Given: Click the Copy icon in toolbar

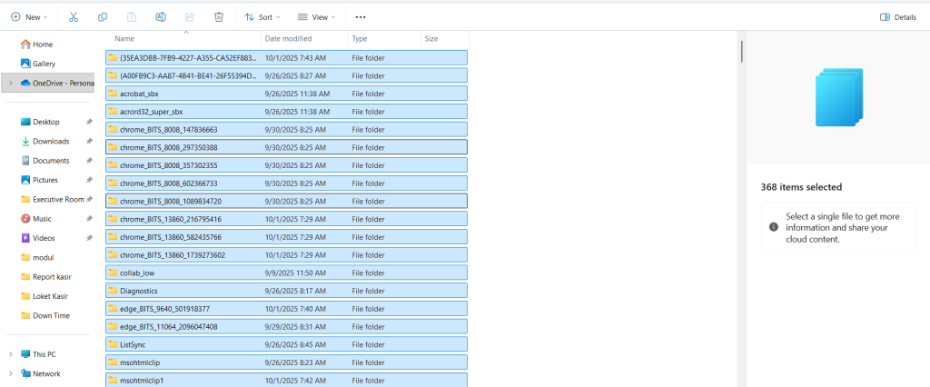Looking at the screenshot, I should [x=103, y=16].
